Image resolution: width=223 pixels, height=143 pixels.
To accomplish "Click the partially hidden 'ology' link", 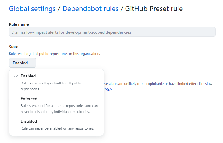I will coord(107,88).
